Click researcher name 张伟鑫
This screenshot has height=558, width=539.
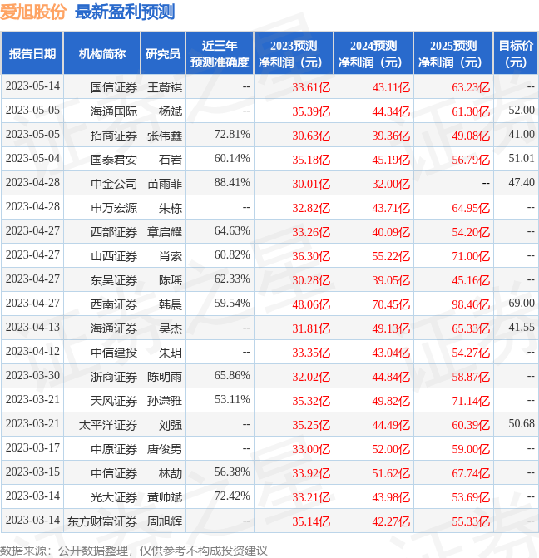pyautogui.click(x=165, y=136)
